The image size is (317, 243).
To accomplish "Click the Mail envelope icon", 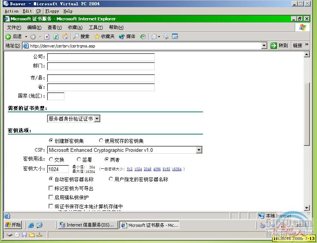I will click(x=154, y=37).
